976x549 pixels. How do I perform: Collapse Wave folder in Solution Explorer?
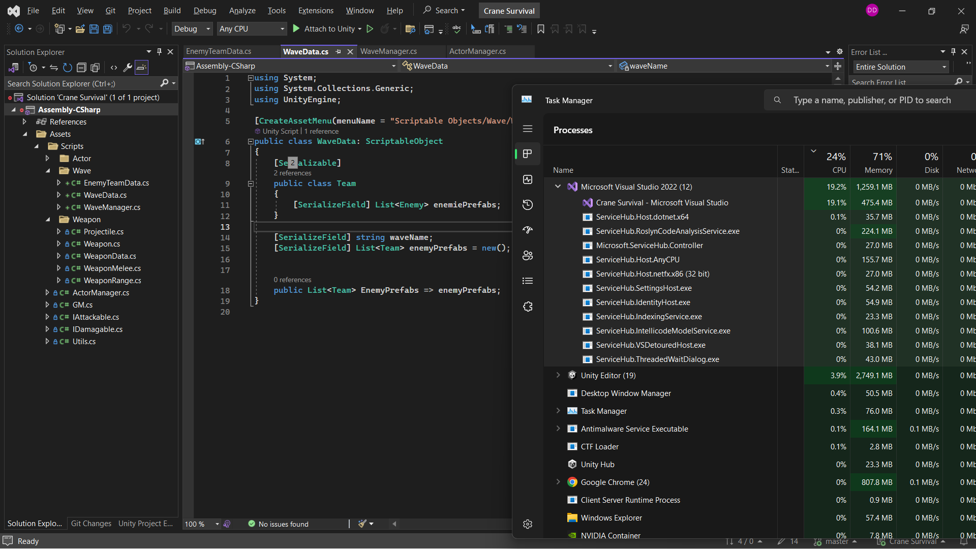click(48, 171)
